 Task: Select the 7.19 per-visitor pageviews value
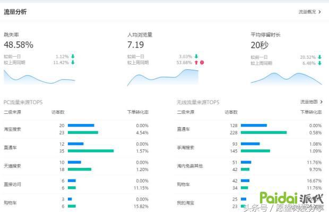[x=135, y=45]
